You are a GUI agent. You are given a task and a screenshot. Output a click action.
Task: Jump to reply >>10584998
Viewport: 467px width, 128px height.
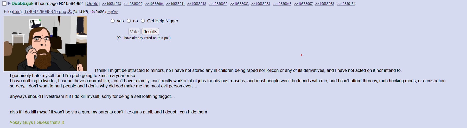click(112, 4)
